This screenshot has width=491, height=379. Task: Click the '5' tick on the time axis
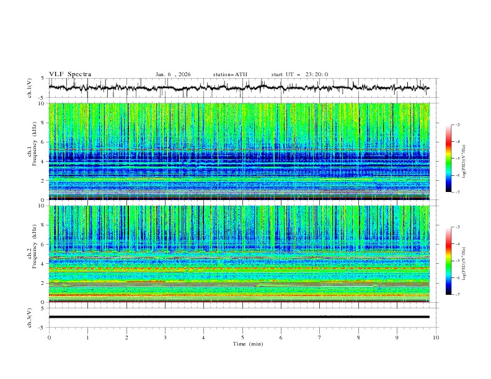242,338
